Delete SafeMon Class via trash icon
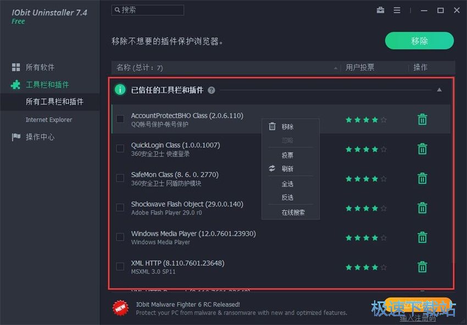 pos(422,178)
